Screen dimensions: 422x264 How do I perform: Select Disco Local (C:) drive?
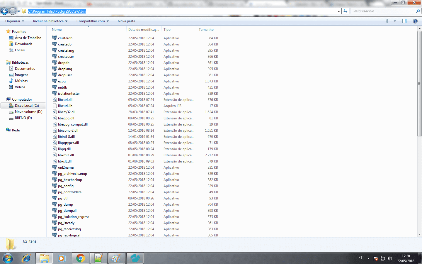tap(27, 105)
